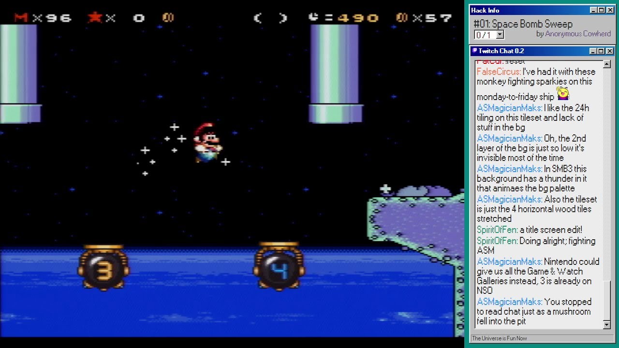Close the Twitch Chat 0.2 window

[609, 51]
